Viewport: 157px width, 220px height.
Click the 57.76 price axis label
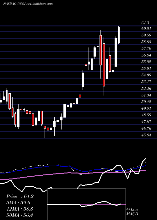tap(146, 48)
